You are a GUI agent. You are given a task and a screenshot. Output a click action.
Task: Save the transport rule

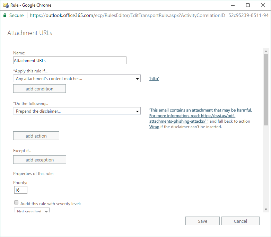202,221
